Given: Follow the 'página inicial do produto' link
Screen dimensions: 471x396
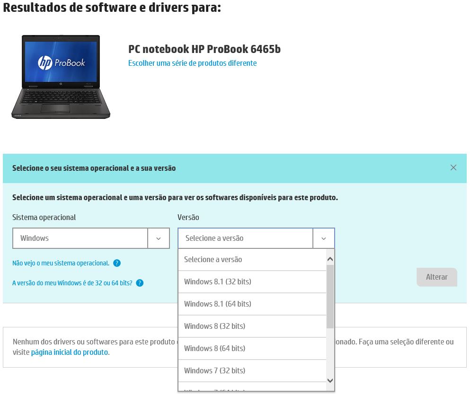Looking at the screenshot, I should (x=70, y=352).
